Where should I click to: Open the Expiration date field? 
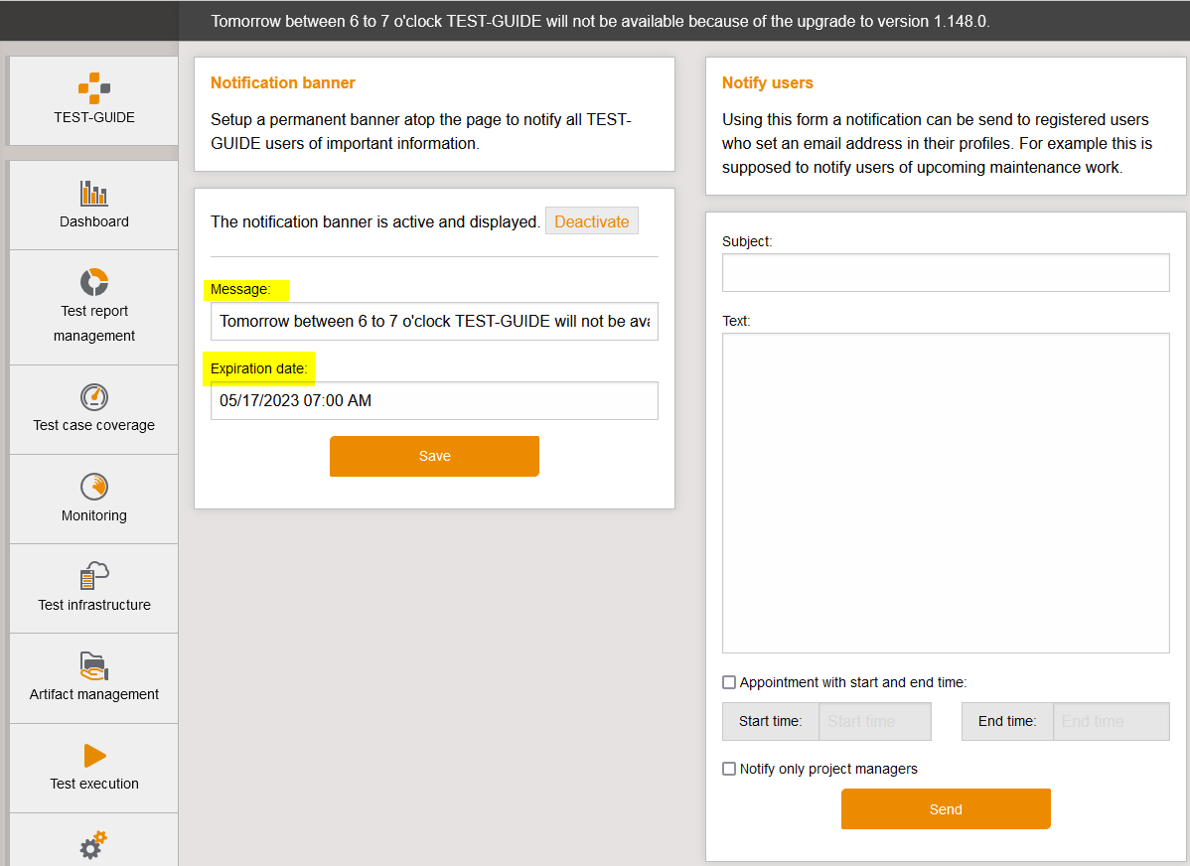[434, 401]
